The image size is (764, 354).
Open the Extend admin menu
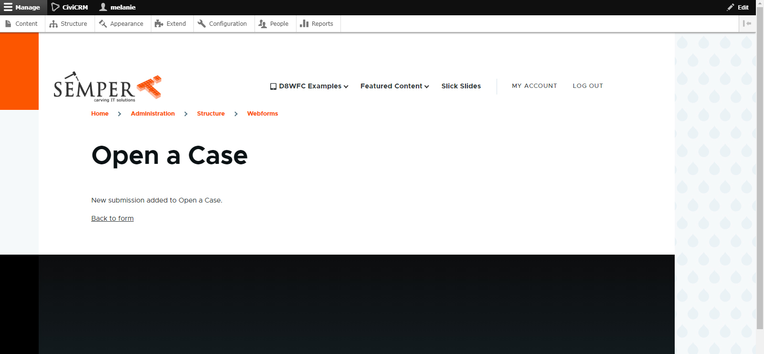click(172, 23)
